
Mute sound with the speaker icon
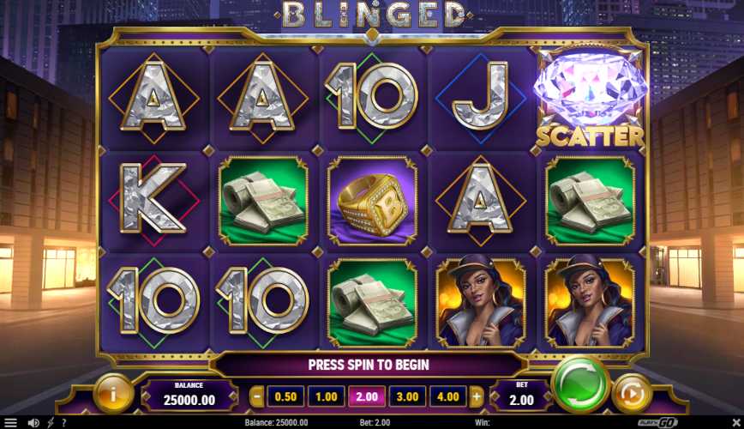(x=33, y=422)
